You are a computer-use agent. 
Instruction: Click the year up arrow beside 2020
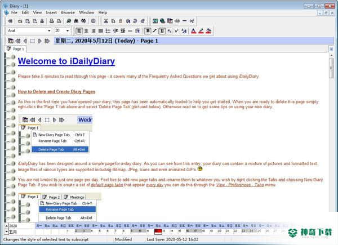(x=6, y=226)
